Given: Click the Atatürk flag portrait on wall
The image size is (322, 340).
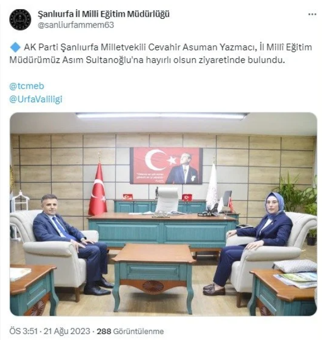Looking at the screenshot, I should [166, 166].
